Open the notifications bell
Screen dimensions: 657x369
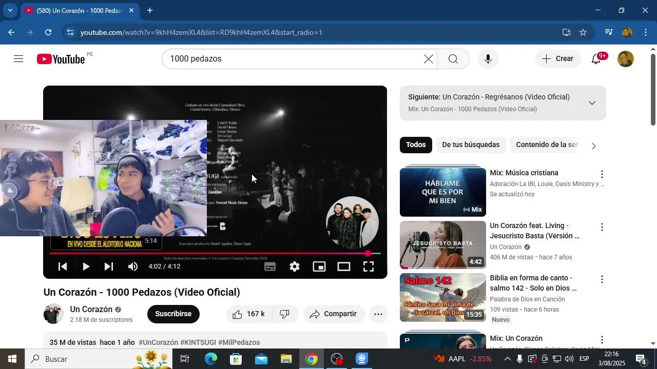point(596,59)
